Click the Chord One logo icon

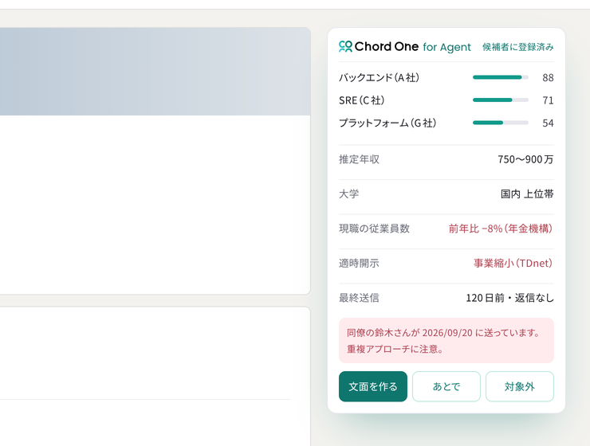click(x=345, y=46)
